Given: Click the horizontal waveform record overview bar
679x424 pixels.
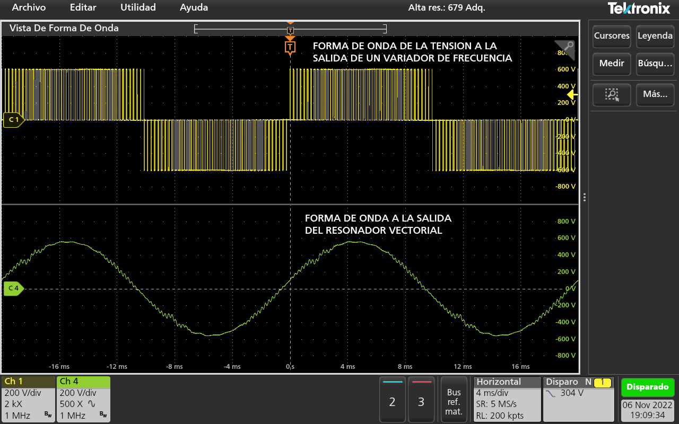Looking at the screenshot, I should (290, 29).
